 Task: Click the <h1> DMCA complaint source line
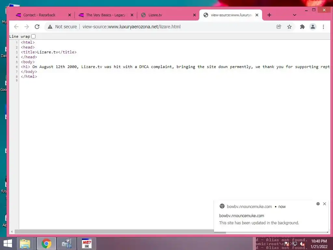(175, 67)
